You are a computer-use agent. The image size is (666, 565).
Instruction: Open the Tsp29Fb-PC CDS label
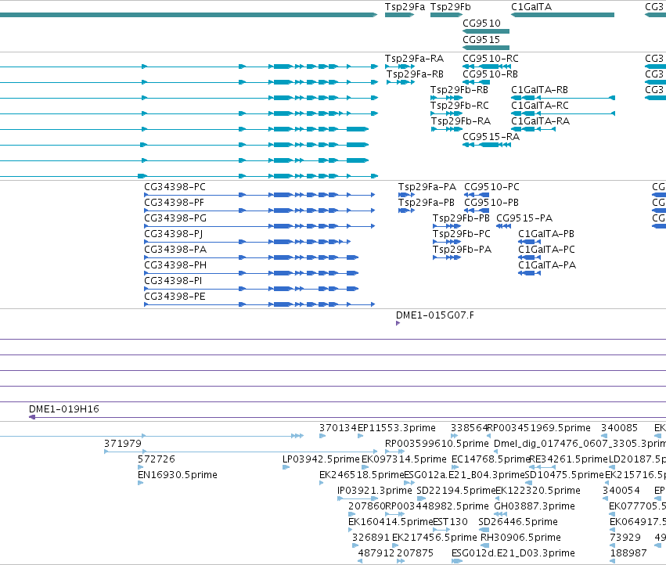(x=461, y=234)
